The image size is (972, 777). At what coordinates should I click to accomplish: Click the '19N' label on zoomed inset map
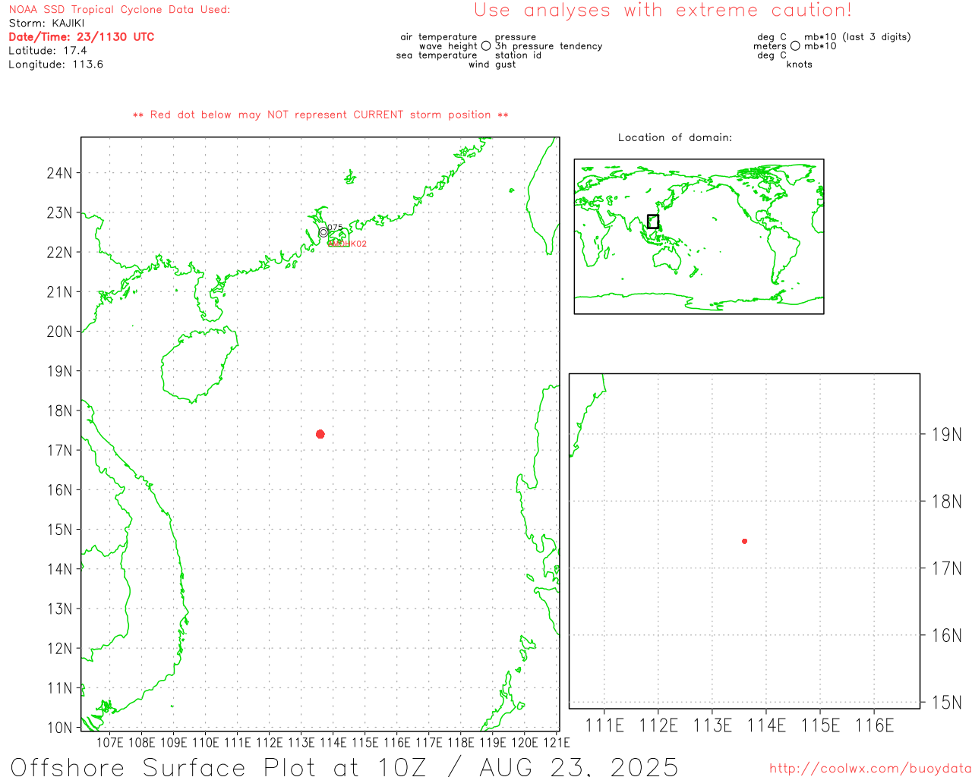point(947,435)
